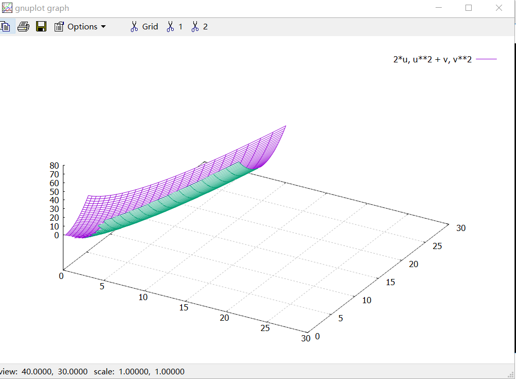The height and width of the screenshot is (379, 516).
Task: Maximize the gnuplot graph window
Action: pos(469,8)
